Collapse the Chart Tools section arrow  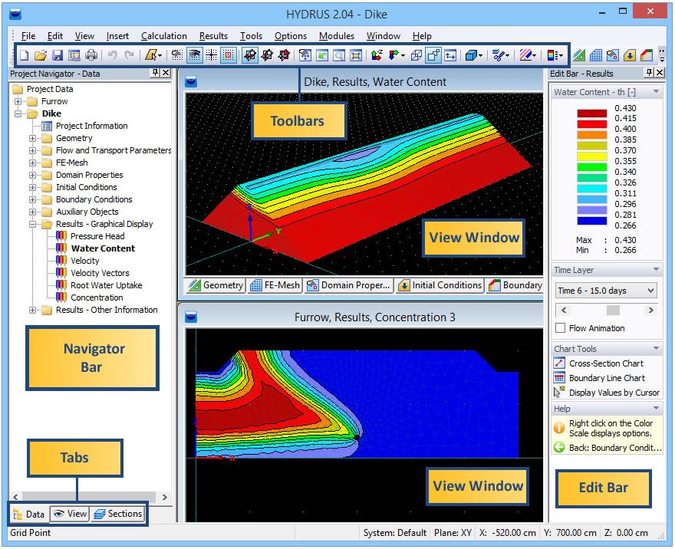point(656,348)
